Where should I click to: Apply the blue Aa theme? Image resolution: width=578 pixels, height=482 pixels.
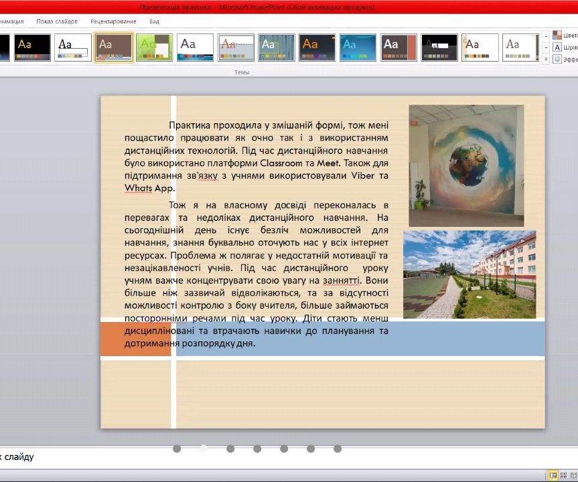(x=358, y=47)
